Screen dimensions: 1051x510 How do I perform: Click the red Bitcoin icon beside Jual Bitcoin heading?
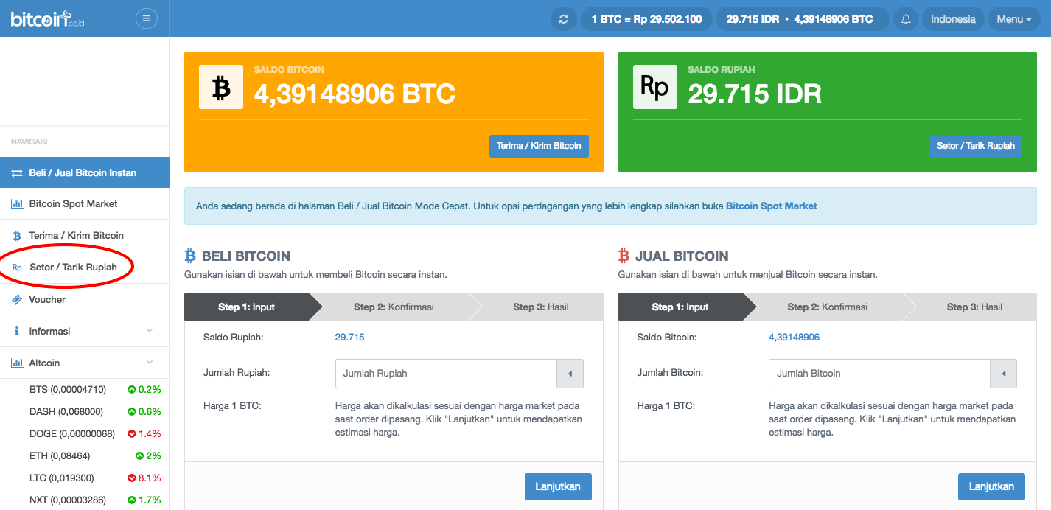[x=624, y=256]
